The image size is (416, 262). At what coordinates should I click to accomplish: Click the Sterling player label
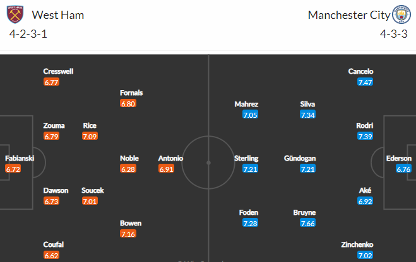tap(246, 158)
